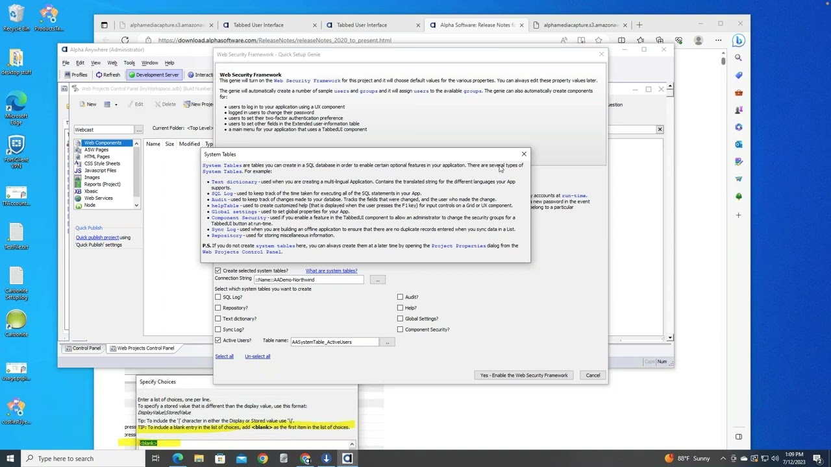Check the Help option
The image size is (831, 467).
point(401,308)
